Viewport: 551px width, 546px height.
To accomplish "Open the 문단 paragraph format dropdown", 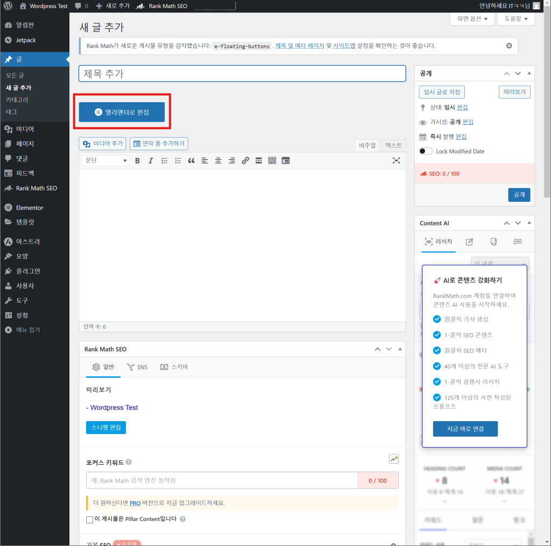I will 105,160.
